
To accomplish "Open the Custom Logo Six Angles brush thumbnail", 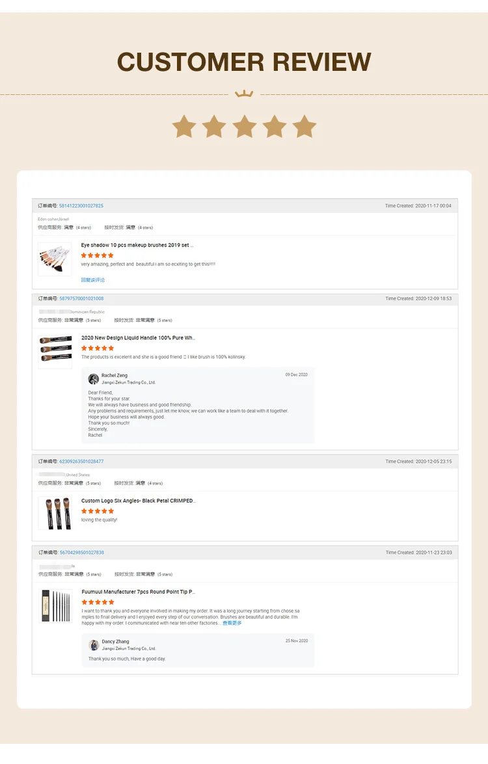I will pos(55,513).
